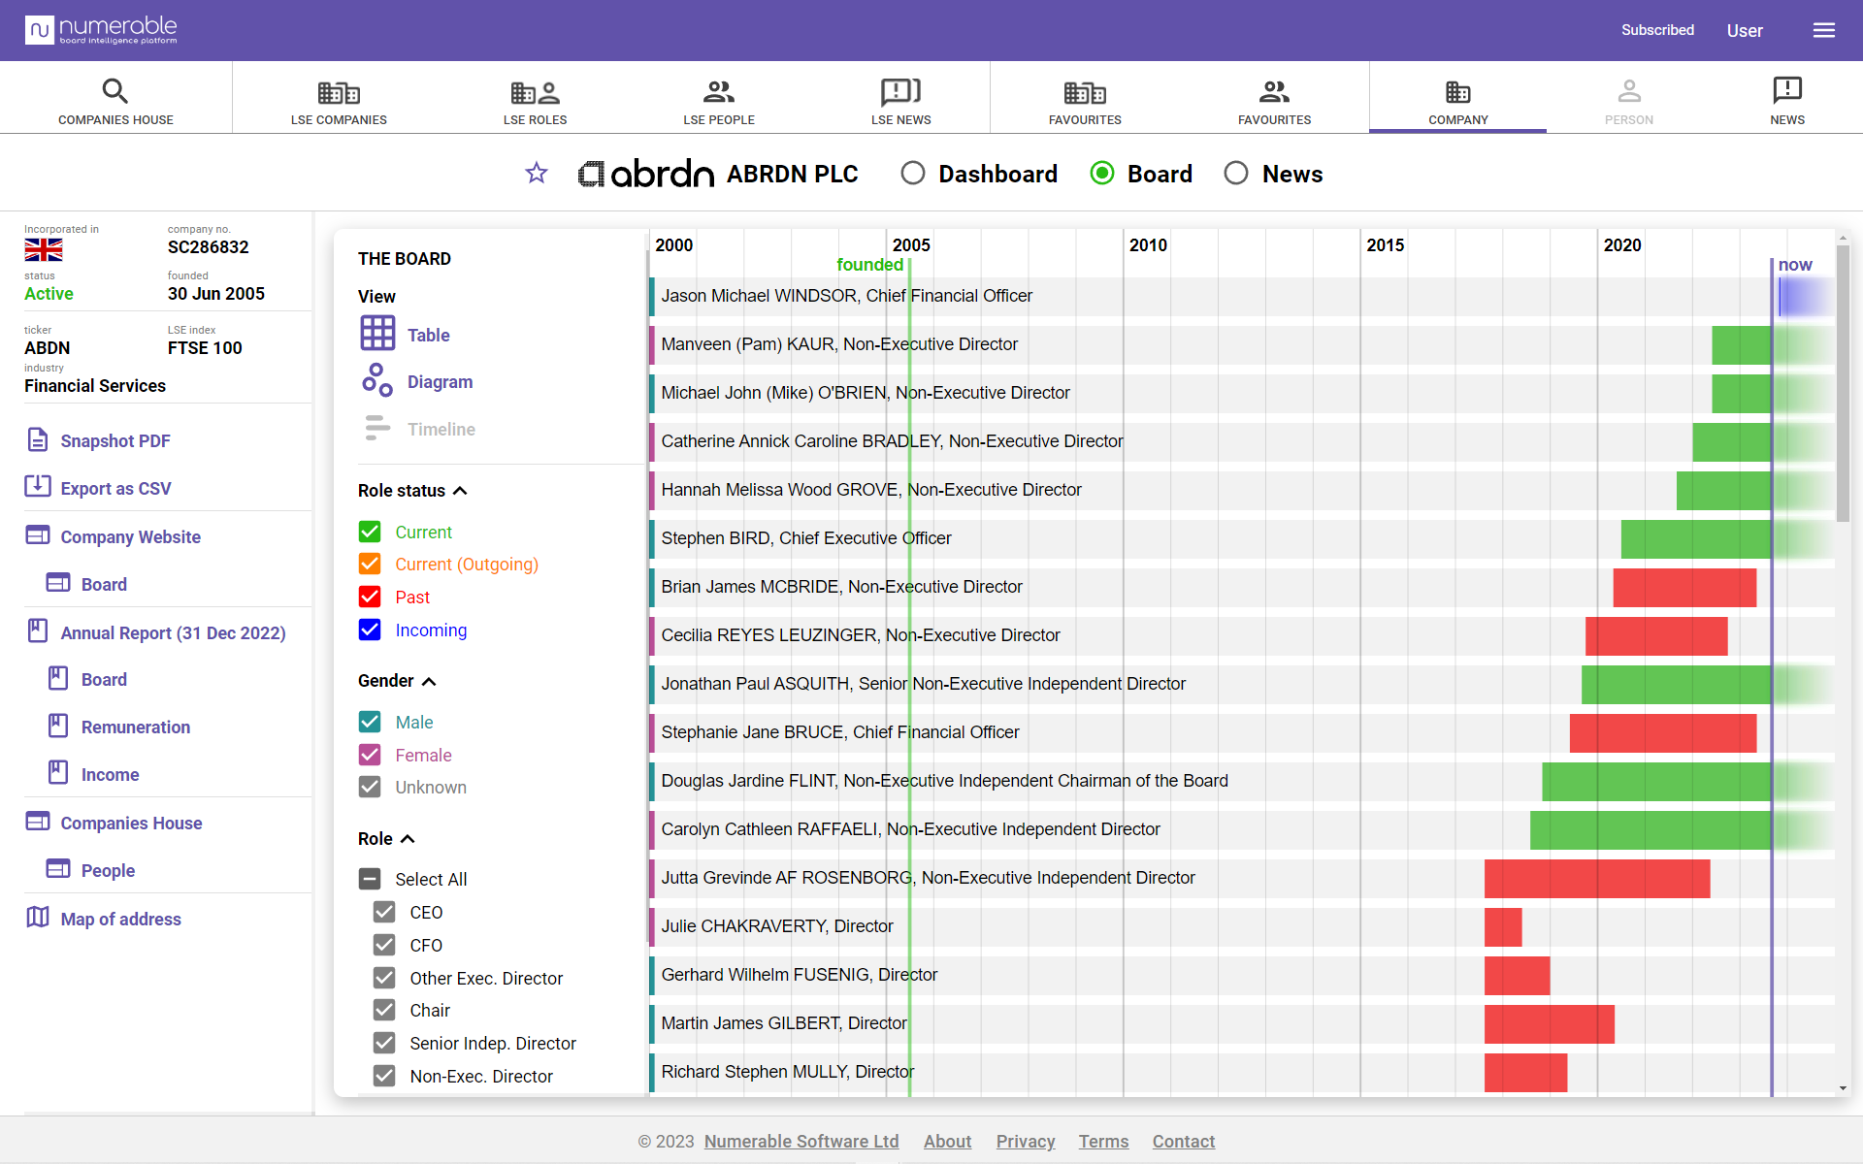Click the abrdn company logo
This screenshot has height=1164, width=1863.
point(646,174)
